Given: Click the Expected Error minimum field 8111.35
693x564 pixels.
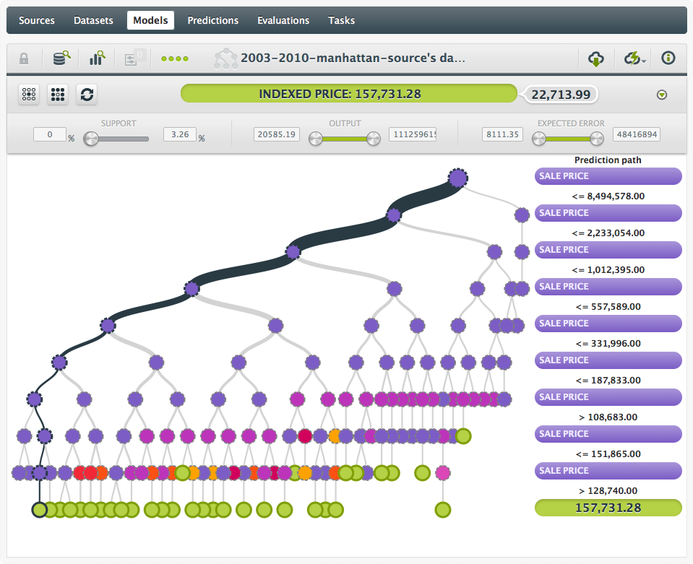Looking at the screenshot, I should (502, 134).
